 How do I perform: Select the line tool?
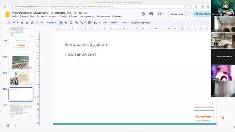(82, 23)
